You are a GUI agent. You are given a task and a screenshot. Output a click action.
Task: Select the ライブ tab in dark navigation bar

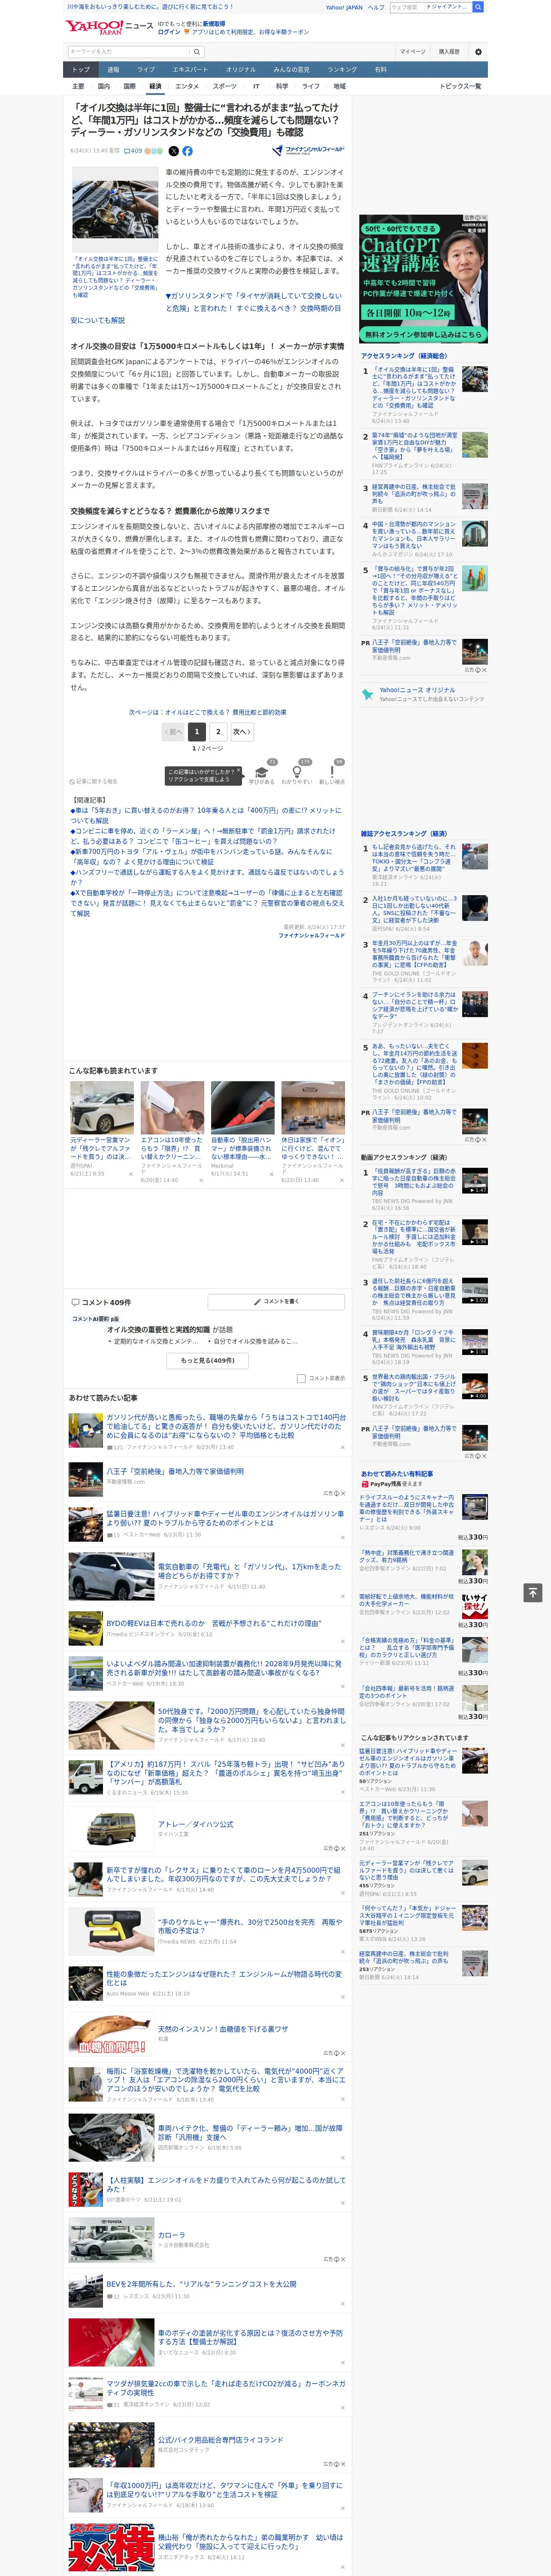click(146, 70)
